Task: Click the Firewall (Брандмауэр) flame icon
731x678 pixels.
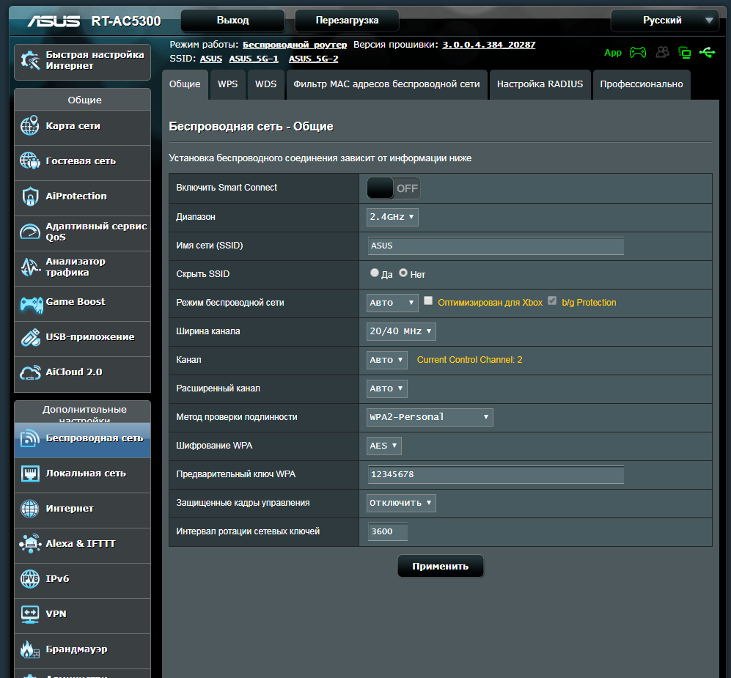Action: pos(30,649)
